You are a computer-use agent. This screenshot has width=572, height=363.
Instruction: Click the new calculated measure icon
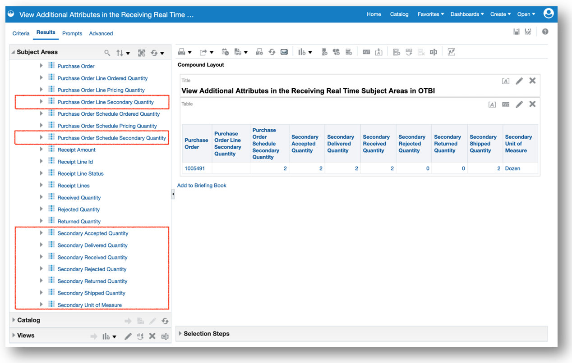[x=324, y=52]
